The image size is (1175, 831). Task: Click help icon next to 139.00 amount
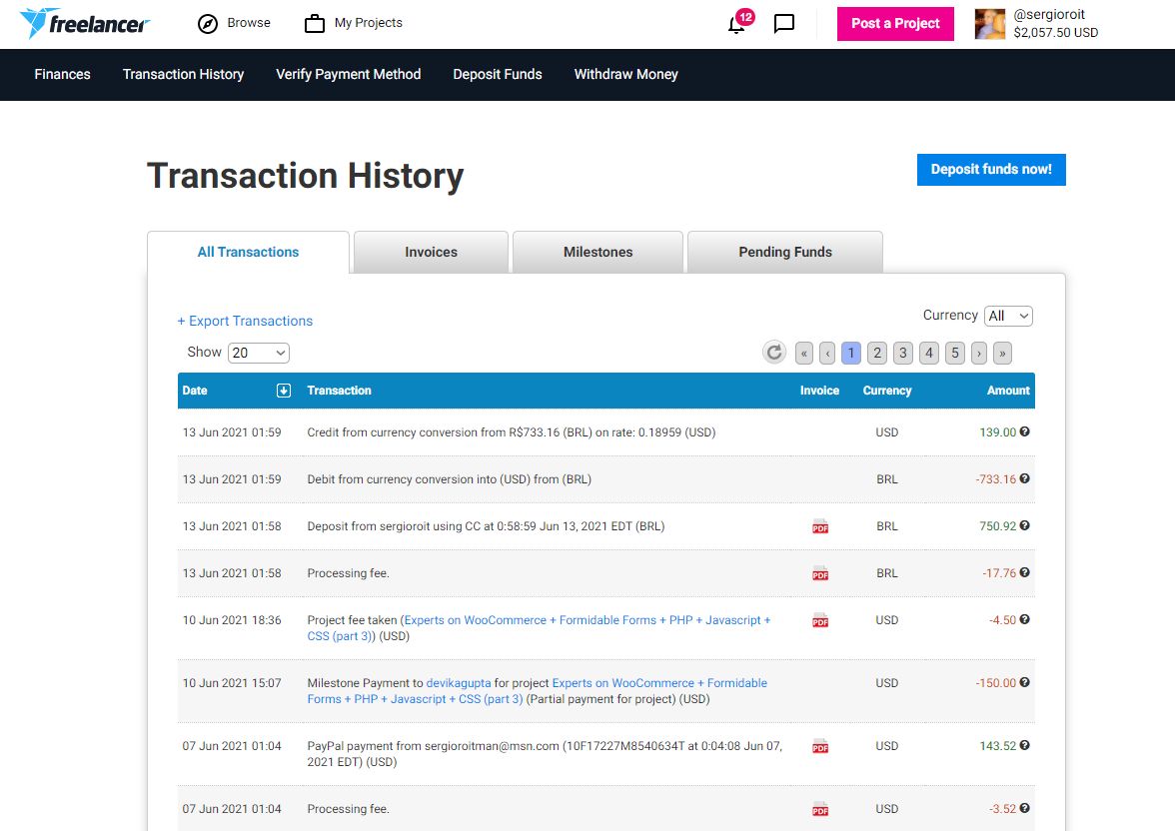point(1024,431)
